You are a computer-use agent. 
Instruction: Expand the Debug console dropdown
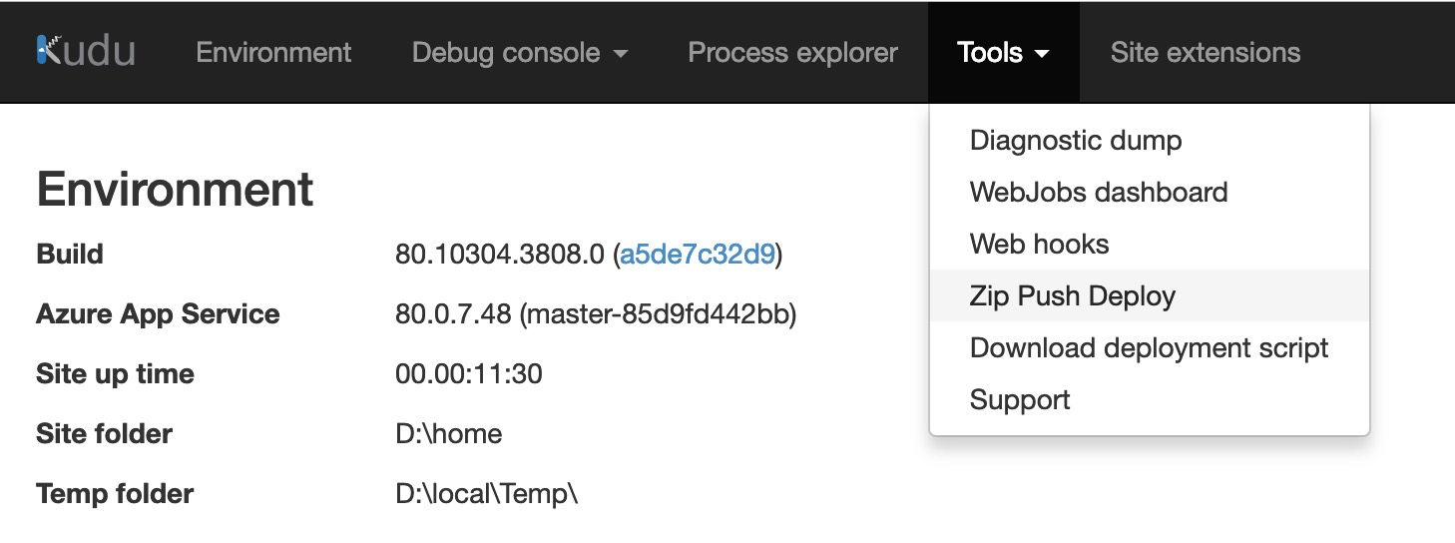[520, 52]
